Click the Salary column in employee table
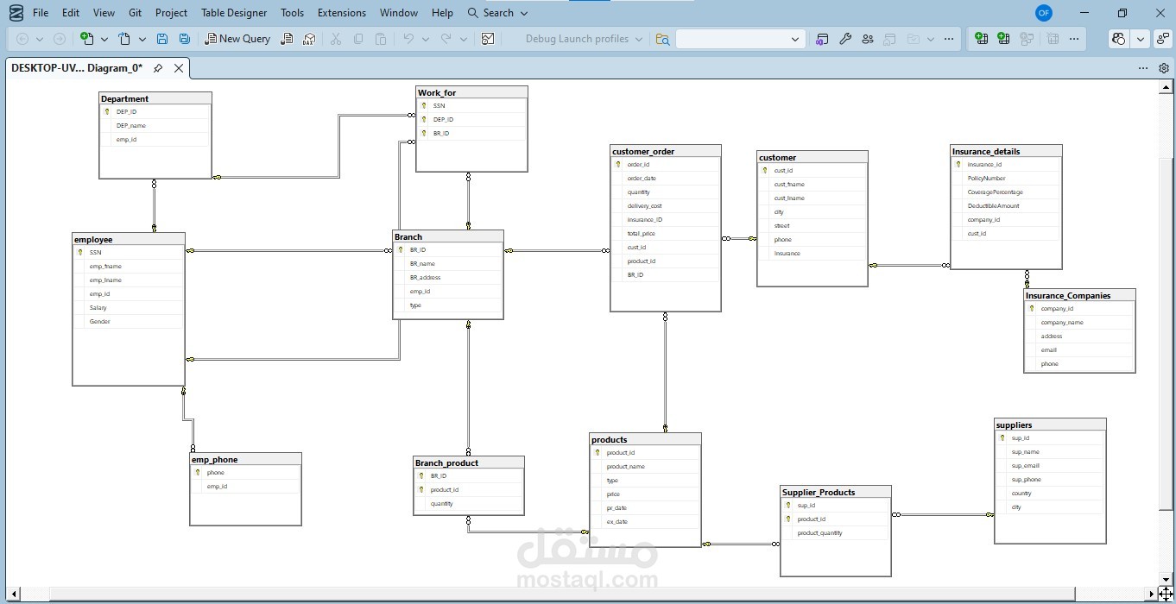 (130, 308)
